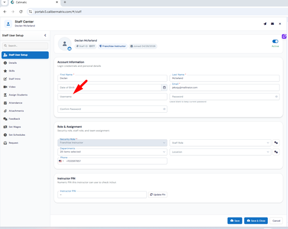The image size is (288, 229).
Task: Open the Skills section
Action: tap(12, 71)
